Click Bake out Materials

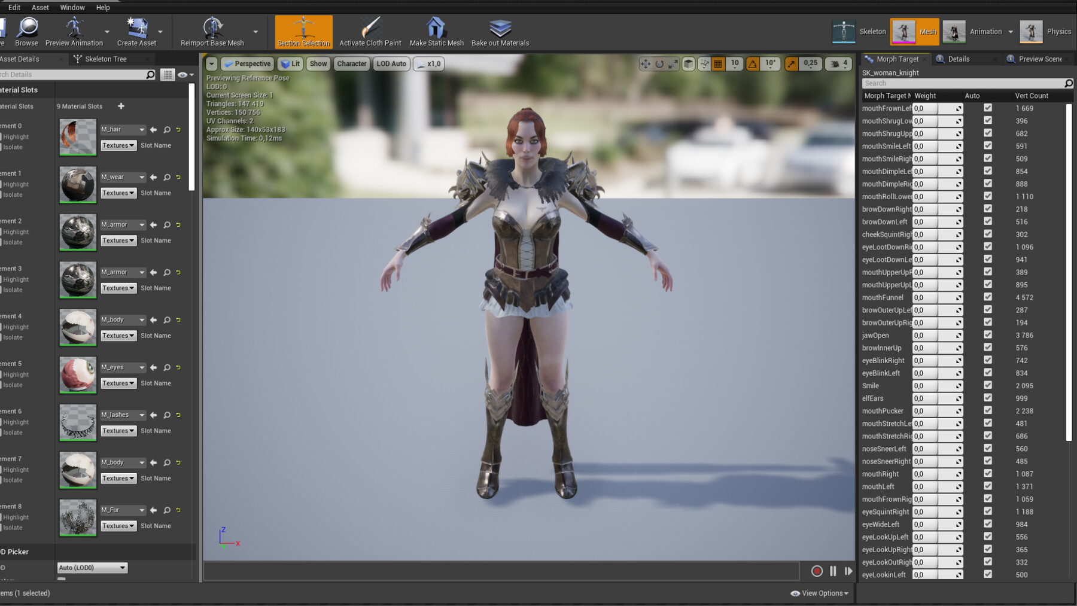click(x=500, y=31)
